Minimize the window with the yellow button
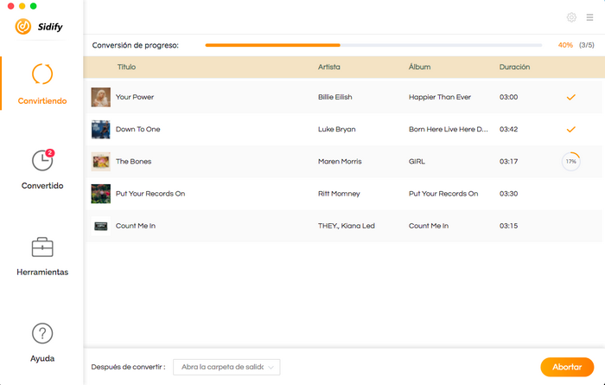The width and height of the screenshot is (605, 385). point(22,6)
